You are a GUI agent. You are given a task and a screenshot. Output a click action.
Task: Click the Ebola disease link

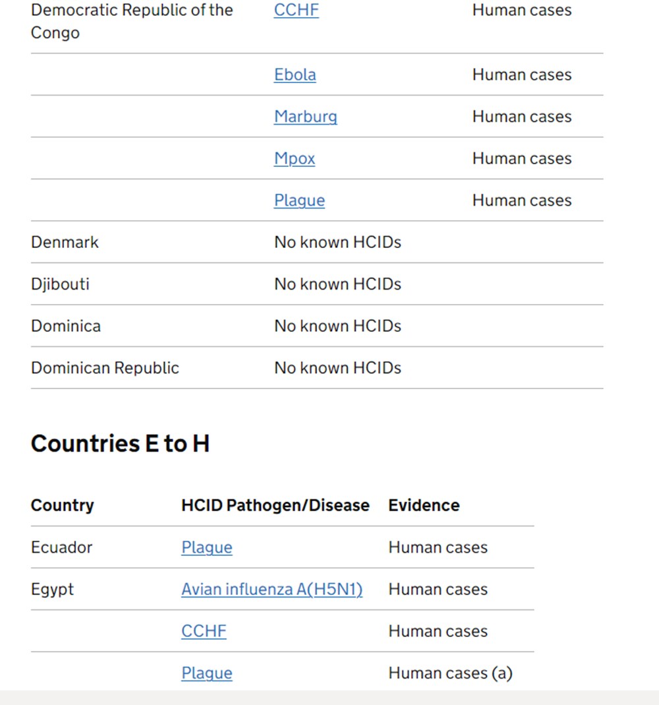[295, 75]
